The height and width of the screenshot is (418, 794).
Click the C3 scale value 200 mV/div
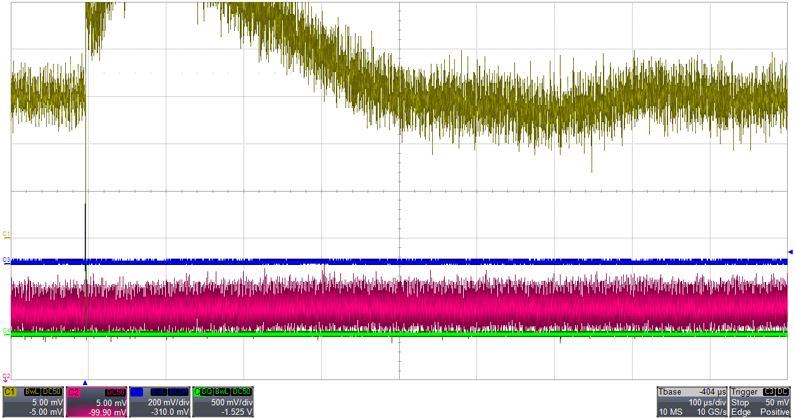pos(168,402)
